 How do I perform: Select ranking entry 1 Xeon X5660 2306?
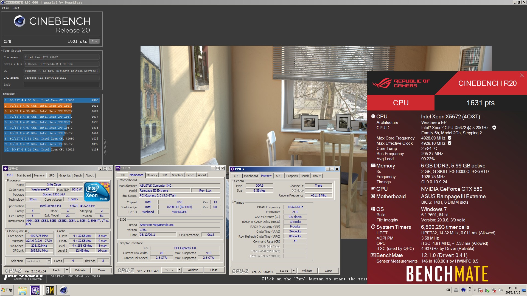click(51, 100)
